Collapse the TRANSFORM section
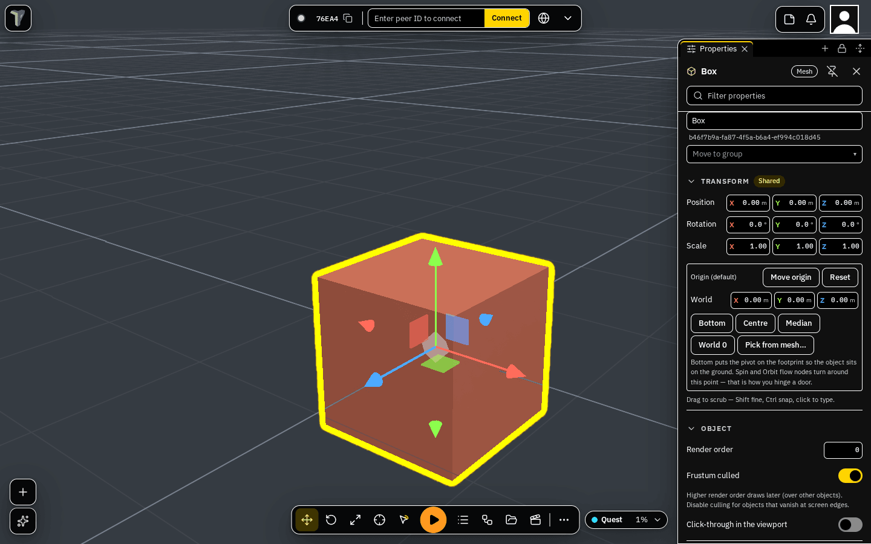Image resolution: width=871 pixels, height=544 pixels. coord(691,181)
